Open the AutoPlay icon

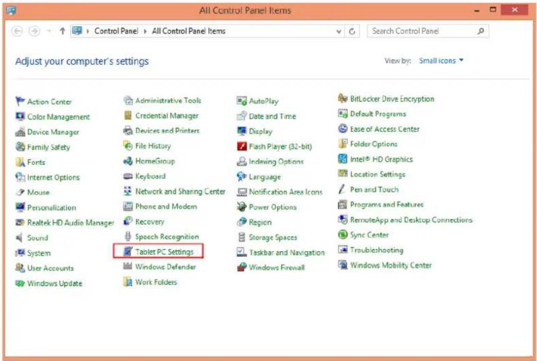tap(242, 101)
